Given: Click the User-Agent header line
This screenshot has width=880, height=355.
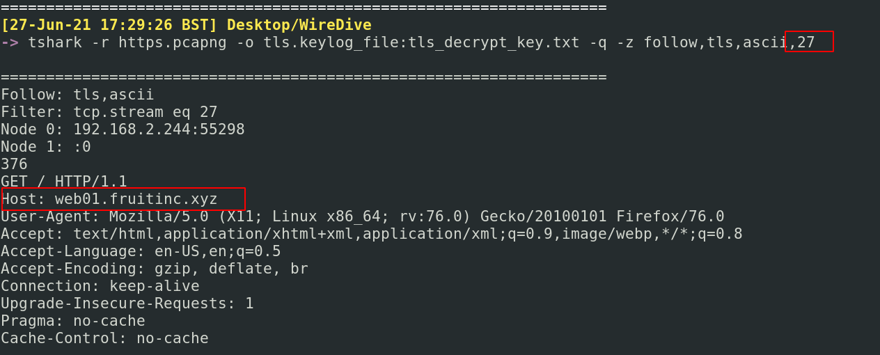Looking at the screenshot, I should 362,216.
